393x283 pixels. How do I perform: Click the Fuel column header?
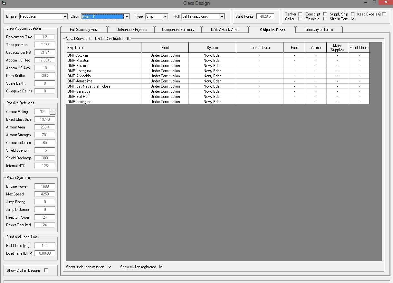[294, 48]
